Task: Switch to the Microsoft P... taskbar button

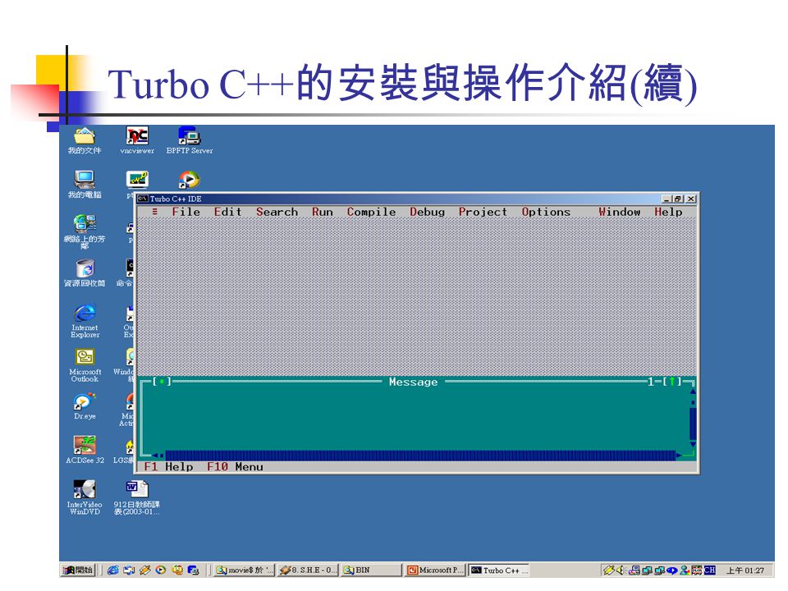Action: (x=435, y=570)
